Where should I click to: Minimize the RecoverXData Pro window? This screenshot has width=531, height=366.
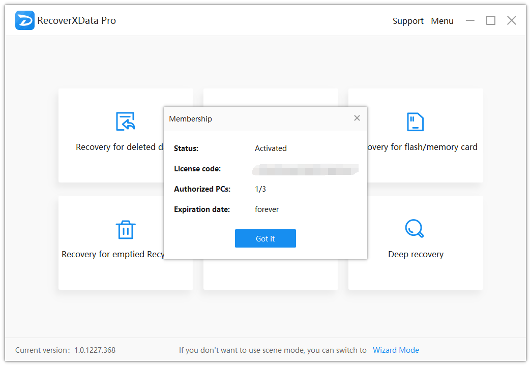[x=470, y=21]
